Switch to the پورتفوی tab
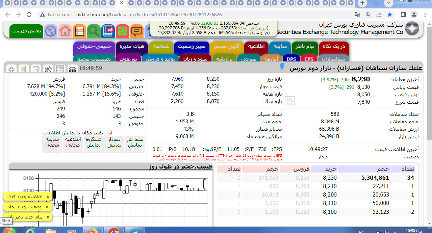432x233 pixels. click(128, 59)
